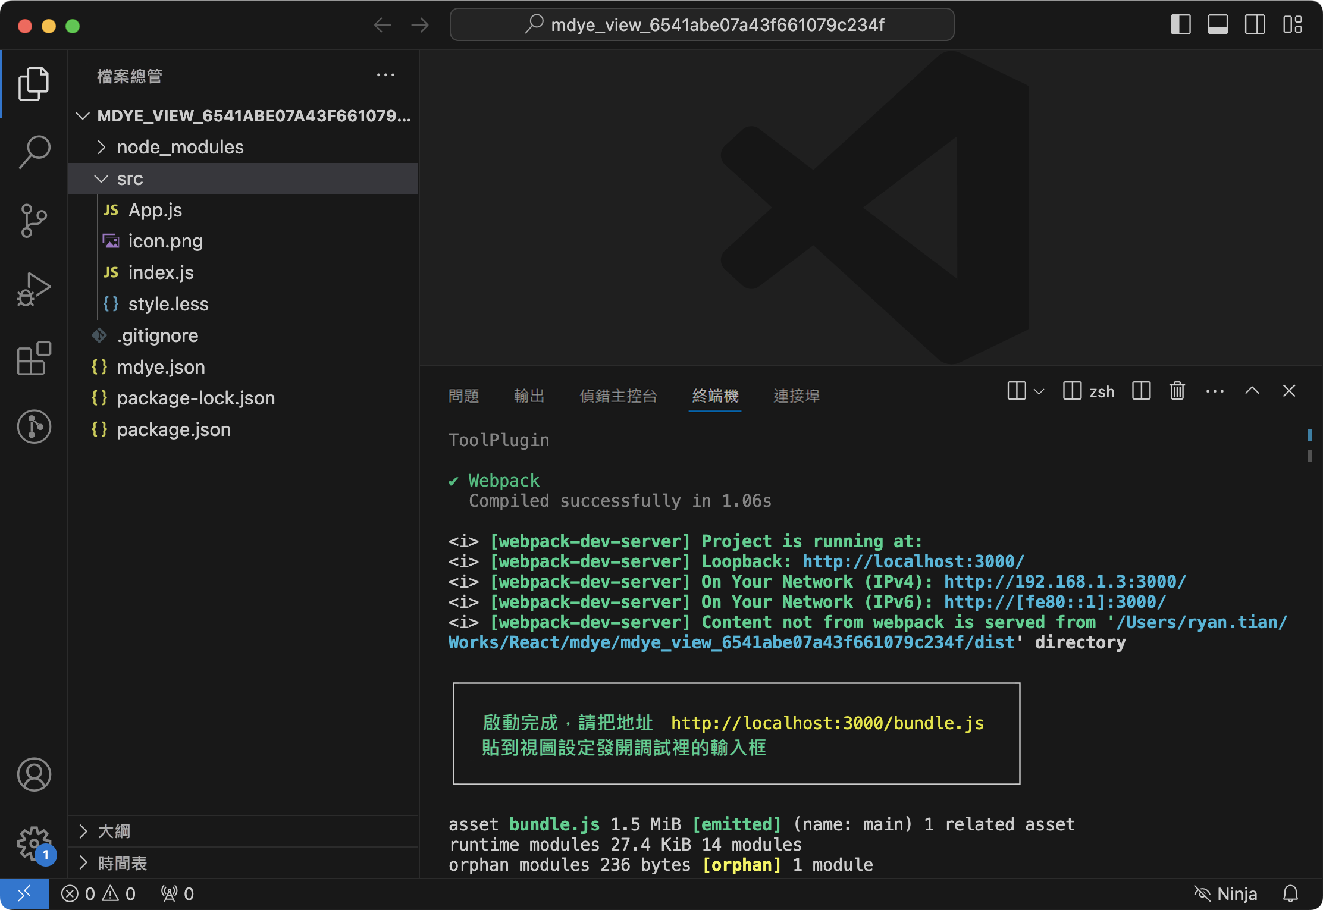Open the Manage gear settings icon
Screen dimensions: 1323x910
tap(34, 843)
